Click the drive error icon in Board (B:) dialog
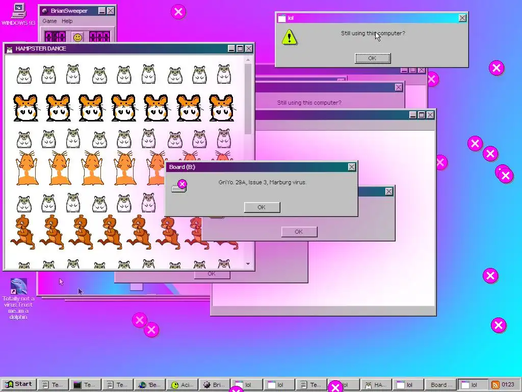 coord(179,186)
